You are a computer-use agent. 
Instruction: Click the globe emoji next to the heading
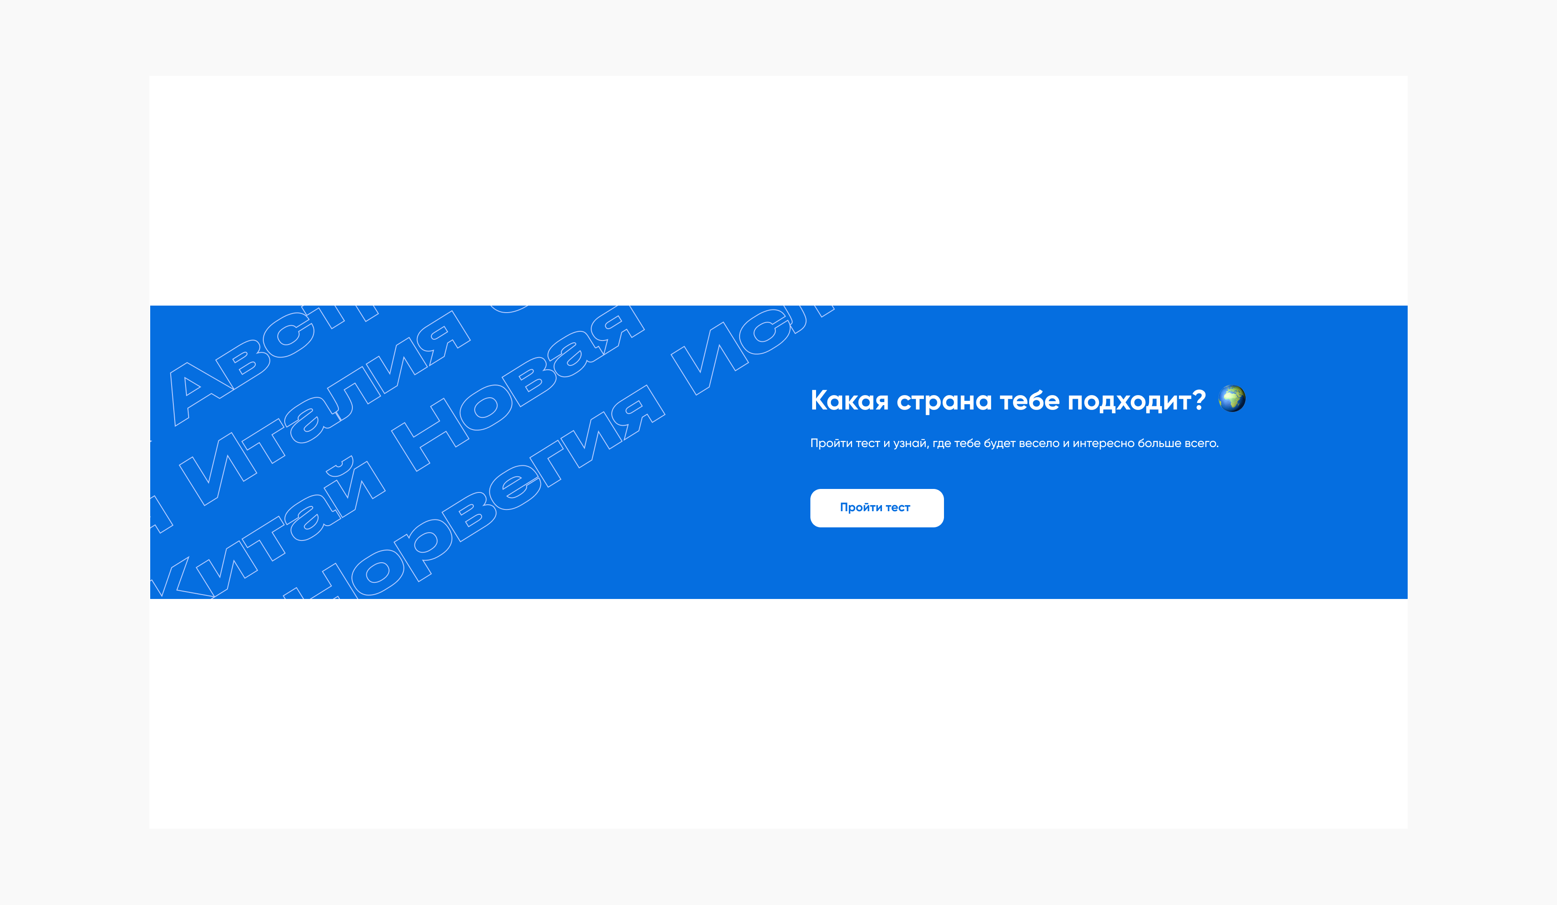tap(1231, 399)
